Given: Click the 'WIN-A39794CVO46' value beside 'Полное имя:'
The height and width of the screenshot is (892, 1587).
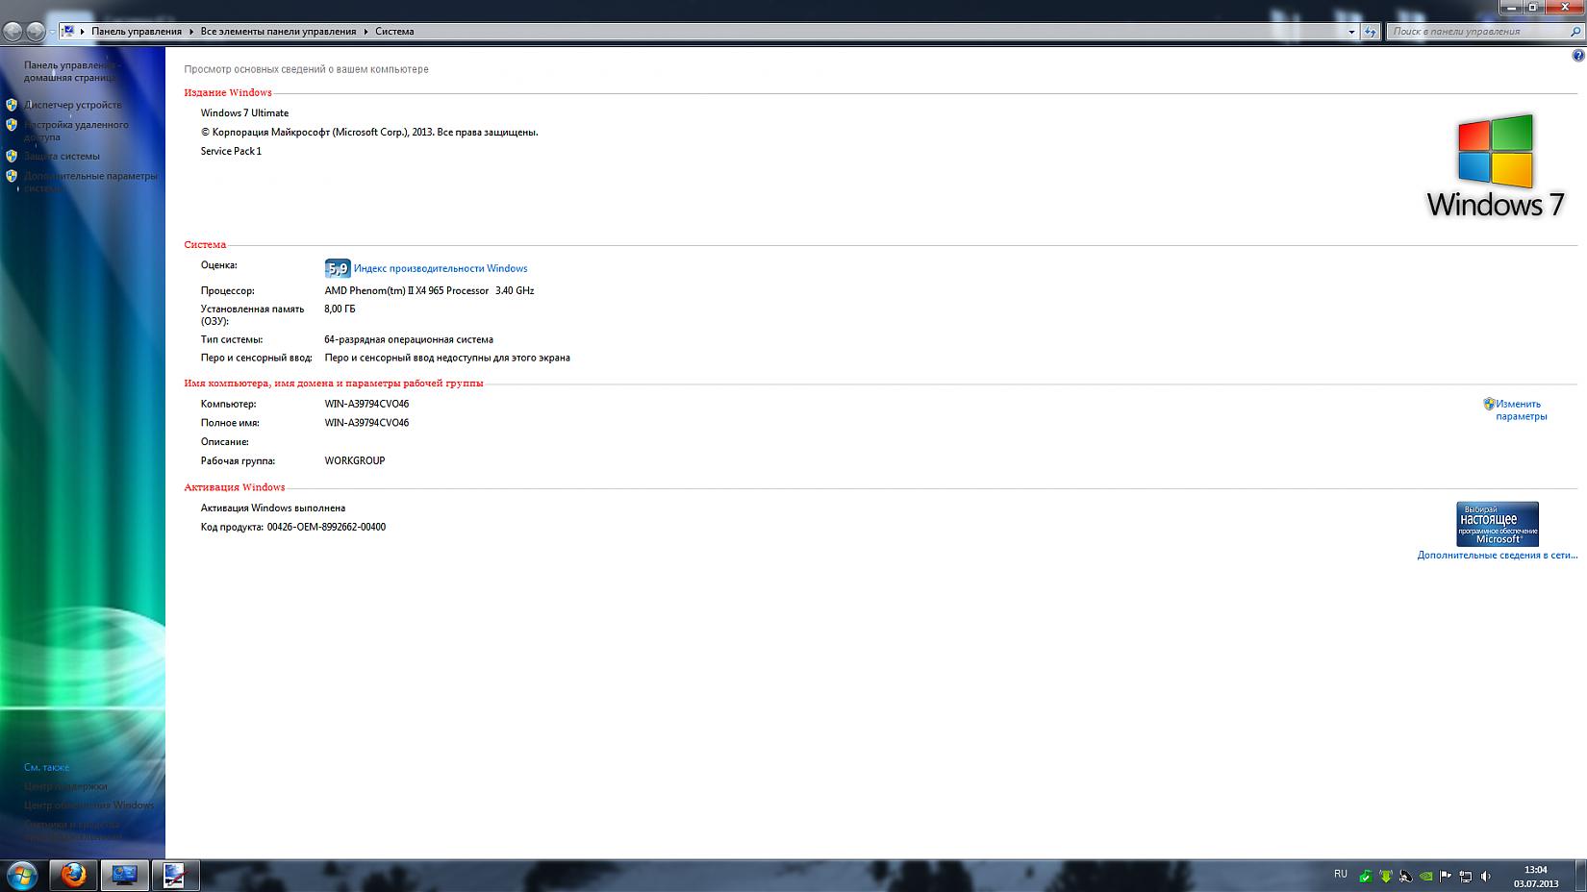Looking at the screenshot, I should (x=366, y=423).
